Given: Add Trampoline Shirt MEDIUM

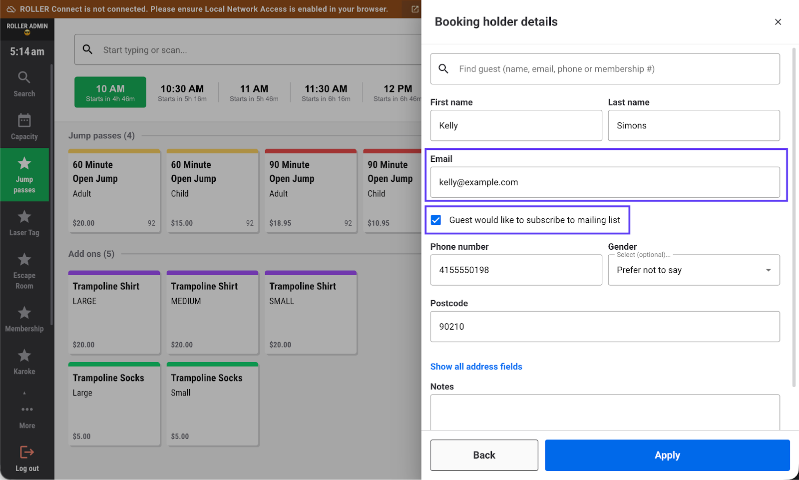Looking at the screenshot, I should [x=213, y=313].
